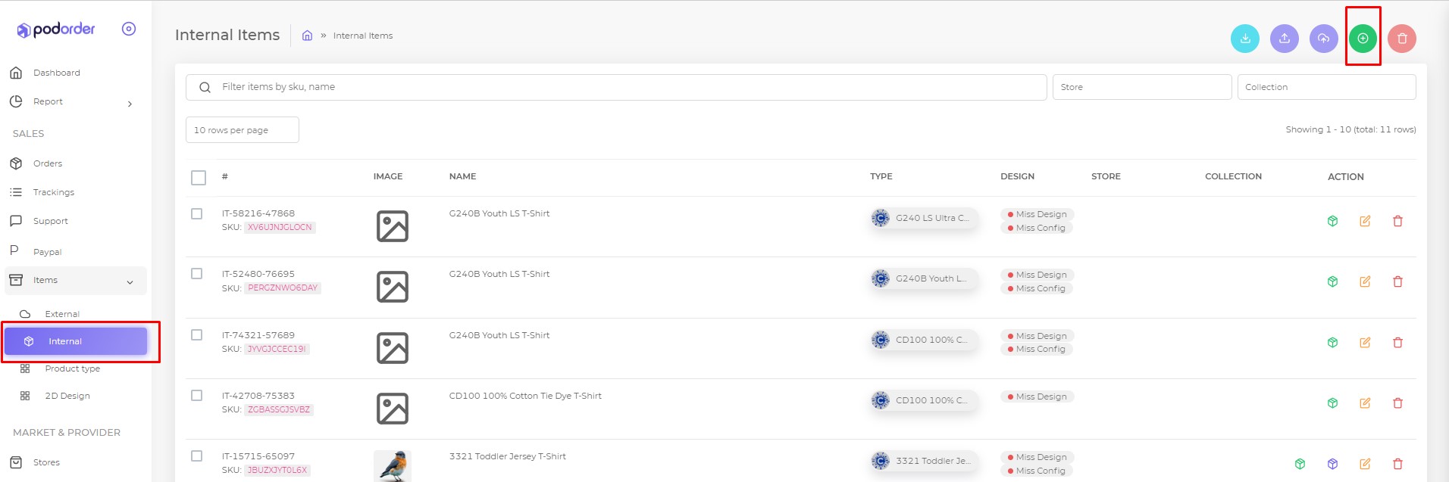Add a new internal item with green plus
This screenshot has width=1449, height=482.
click(1363, 39)
